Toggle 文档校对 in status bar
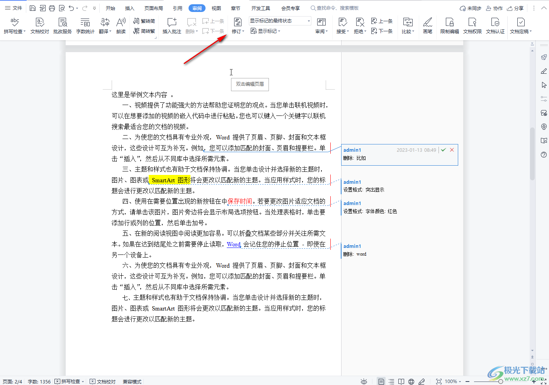The width and height of the screenshot is (549, 385). pyautogui.click(x=103, y=382)
